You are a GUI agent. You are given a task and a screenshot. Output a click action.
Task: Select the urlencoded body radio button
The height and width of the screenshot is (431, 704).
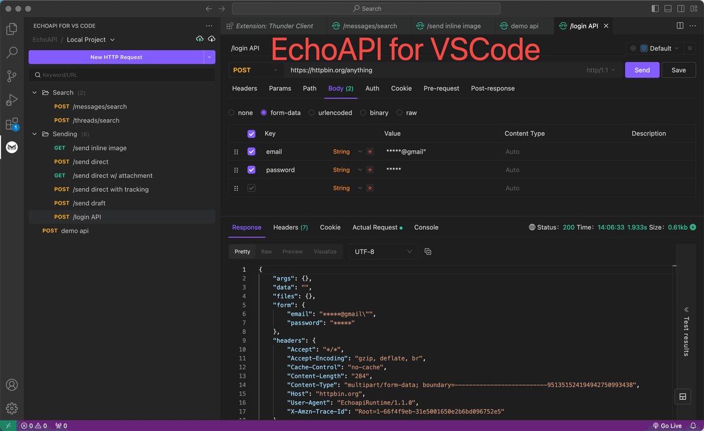pos(311,113)
